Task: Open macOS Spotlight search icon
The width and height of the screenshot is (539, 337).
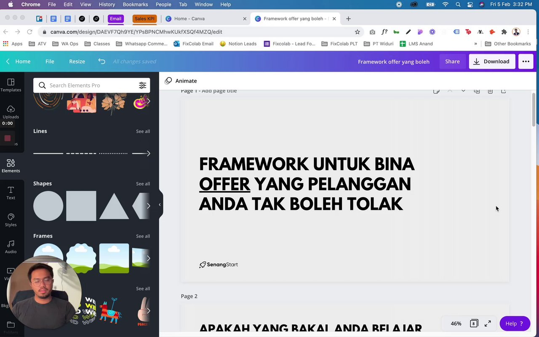Action: click(458, 5)
